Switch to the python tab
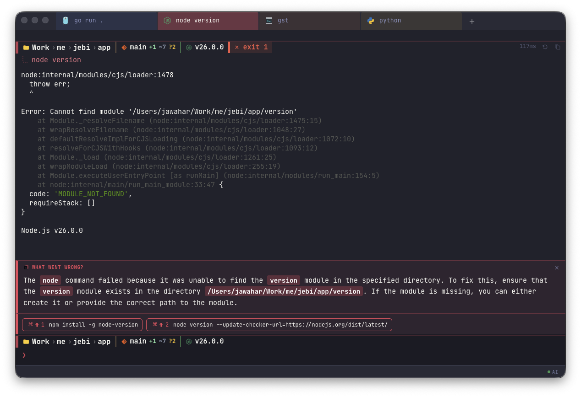 (x=411, y=21)
